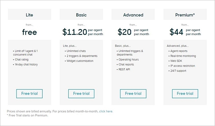Image resolution: width=215 pixels, height=126 pixels.
Task: Select the Premium* plan header
Action: (185, 15)
